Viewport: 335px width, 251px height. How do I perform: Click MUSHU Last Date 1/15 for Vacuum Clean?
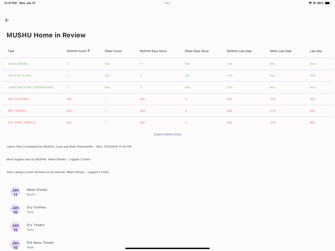click(x=230, y=76)
